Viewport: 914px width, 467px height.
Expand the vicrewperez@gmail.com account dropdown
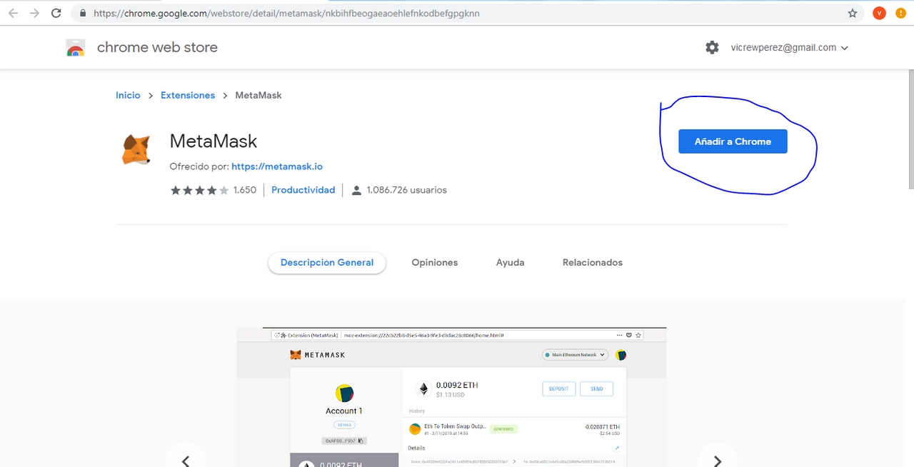point(789,48)
